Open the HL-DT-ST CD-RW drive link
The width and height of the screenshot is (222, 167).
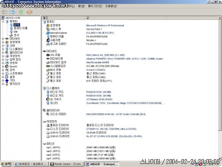(114, 136)
